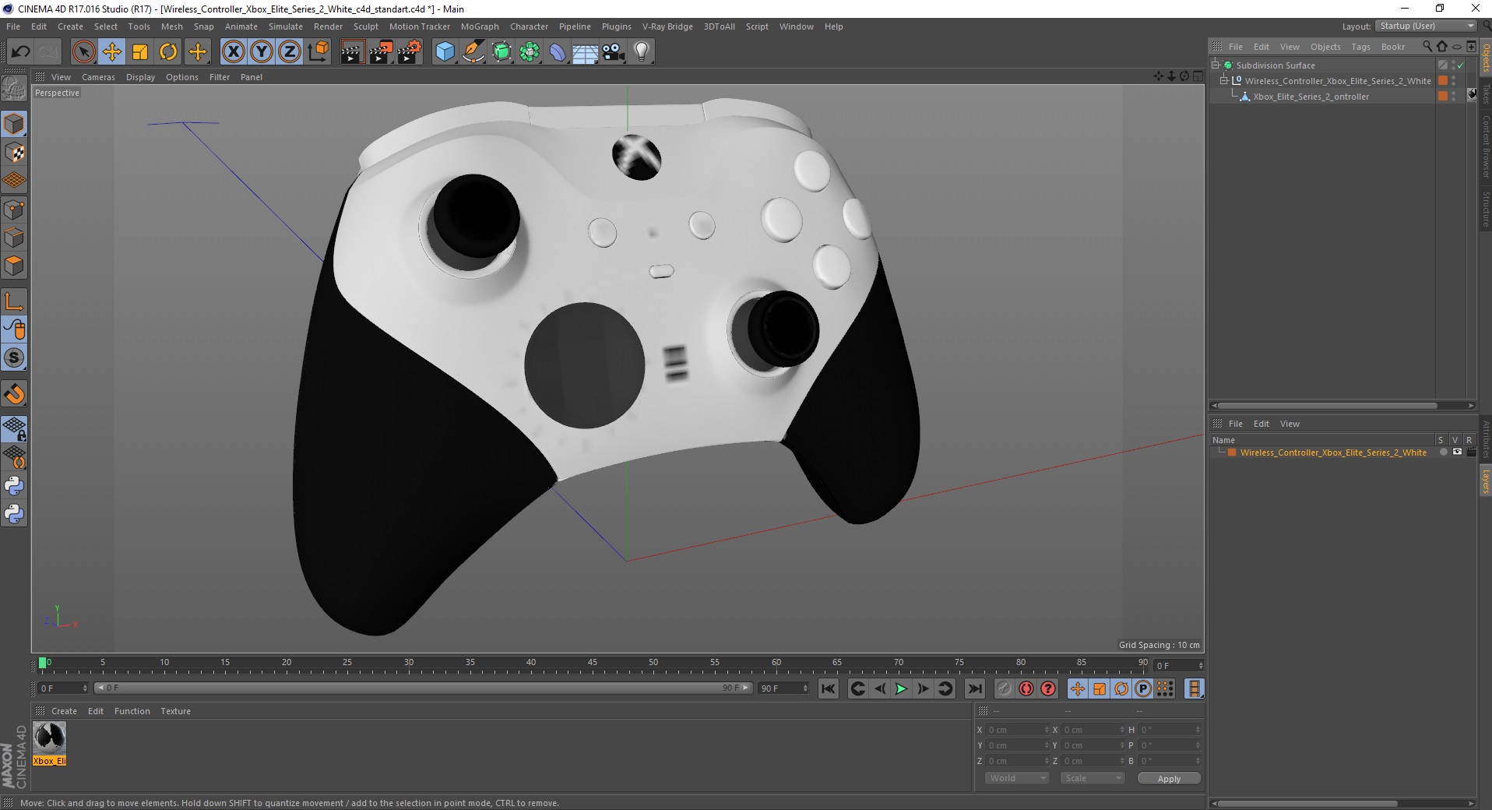The width and height of the screenshot is (1492, 810).
Task: Select the Live Selection tool
Action: coord(83,52)
